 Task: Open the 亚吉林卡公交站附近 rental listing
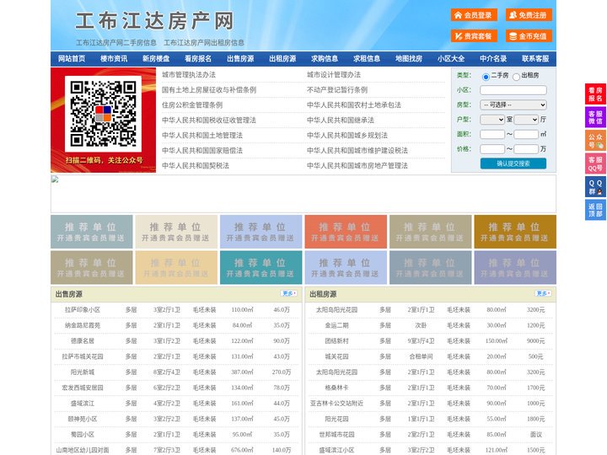tap(336, 403)
